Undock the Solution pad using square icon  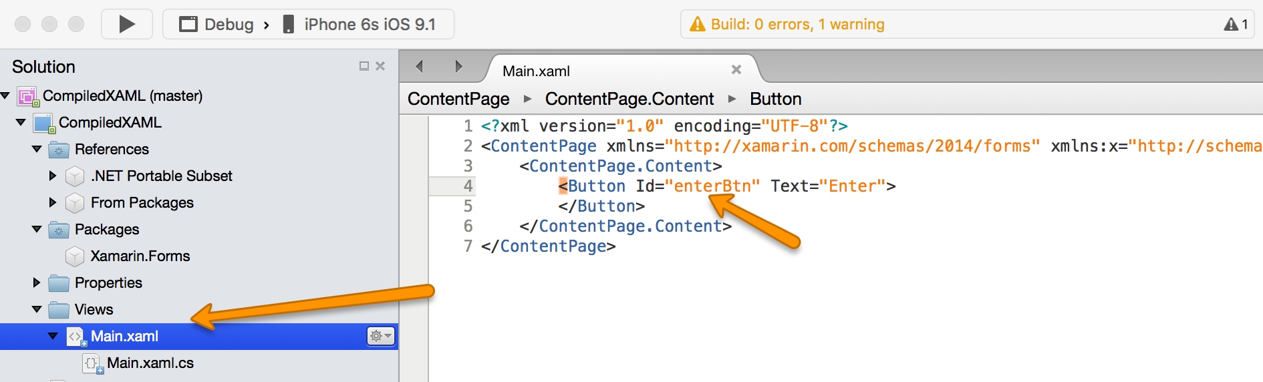pyautogui.click(x=364, y=66)
